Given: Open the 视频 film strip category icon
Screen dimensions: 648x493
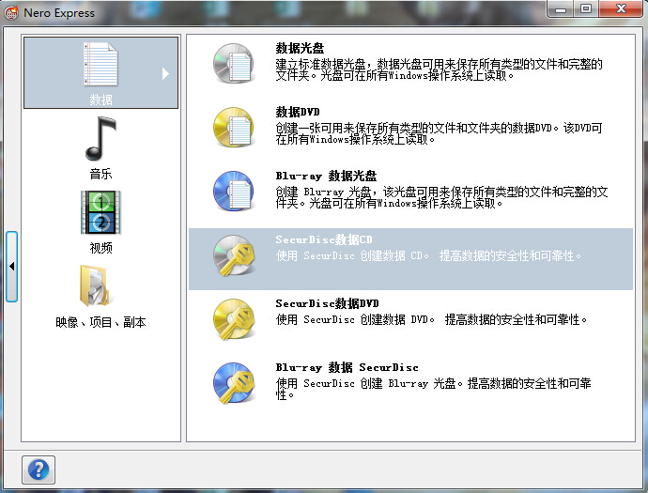Looking at the screenshot, I should (100, 212).
